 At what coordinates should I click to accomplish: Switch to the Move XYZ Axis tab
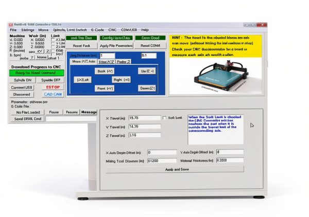84,62
